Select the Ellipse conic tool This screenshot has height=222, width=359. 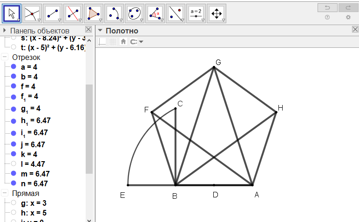[135, 13]
